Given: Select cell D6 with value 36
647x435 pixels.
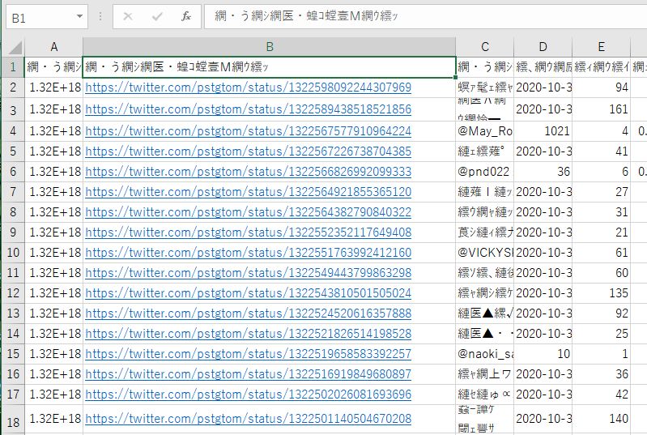Looking at the screenshot, I should 543,172.
